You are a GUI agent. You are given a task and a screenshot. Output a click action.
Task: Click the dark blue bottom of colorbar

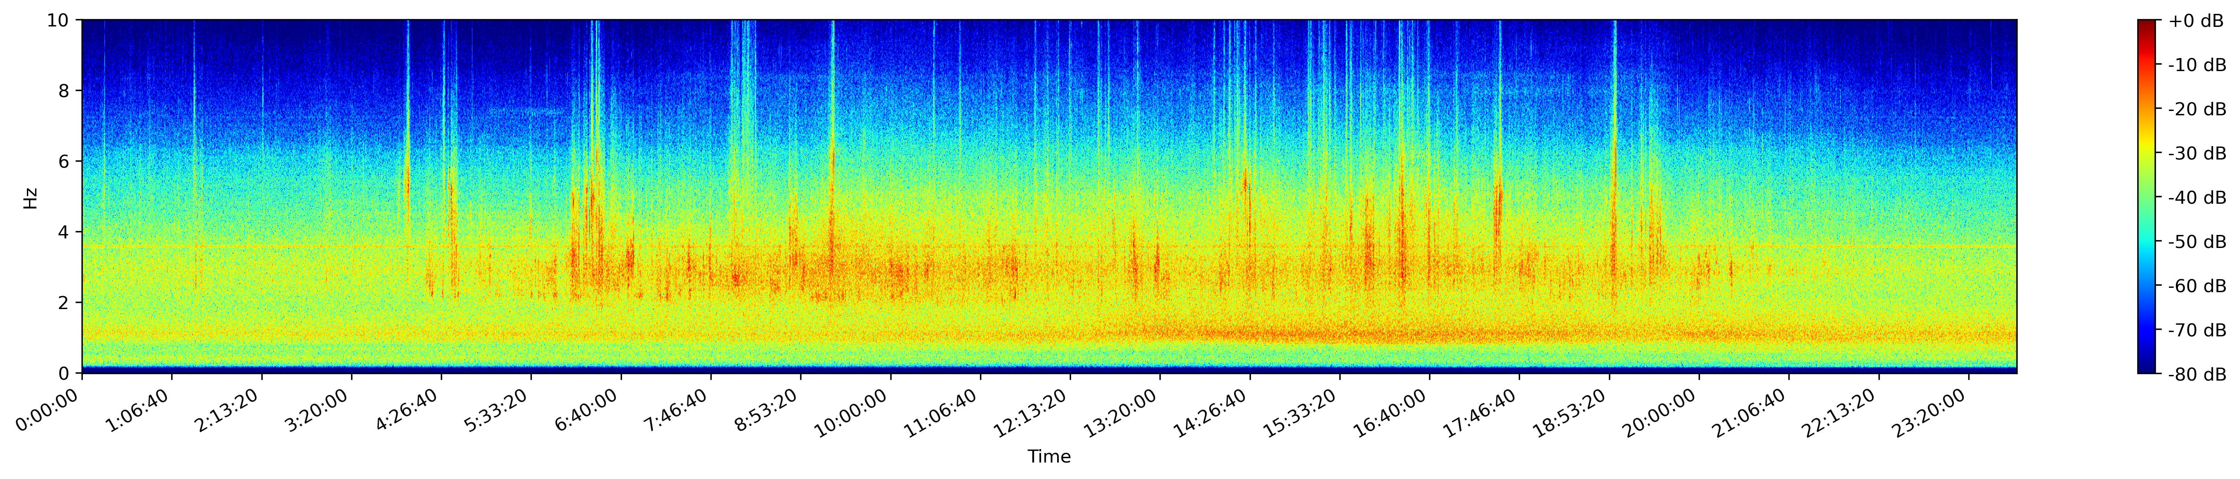2147,367
